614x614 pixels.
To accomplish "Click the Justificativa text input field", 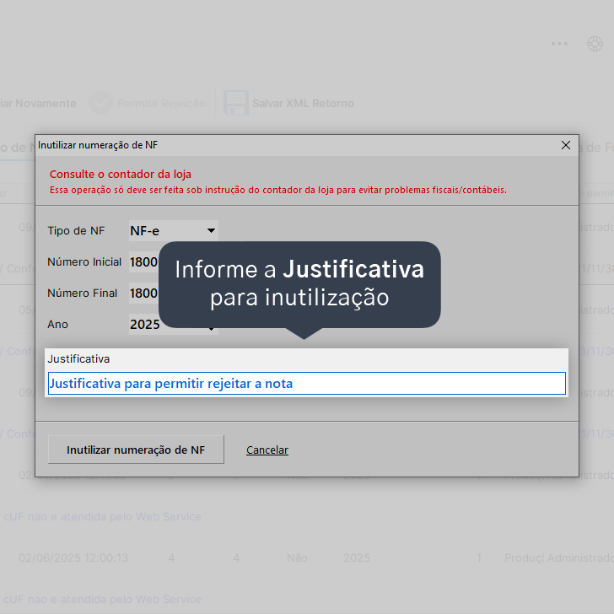I will tap(307, 384).
